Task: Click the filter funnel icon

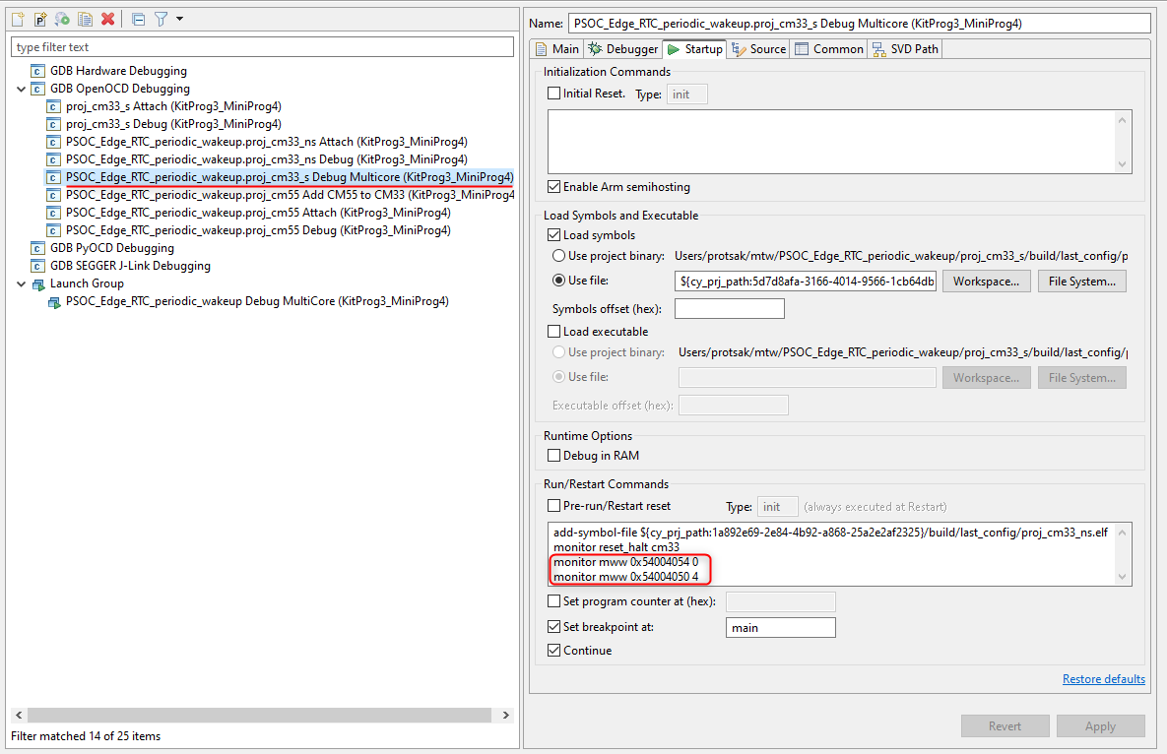Action: tap(161, 19)
